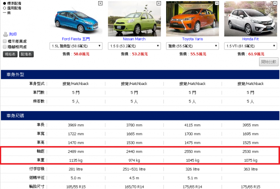
Task: Click the 5.0 m turning radius value
Action: [76, 178]
